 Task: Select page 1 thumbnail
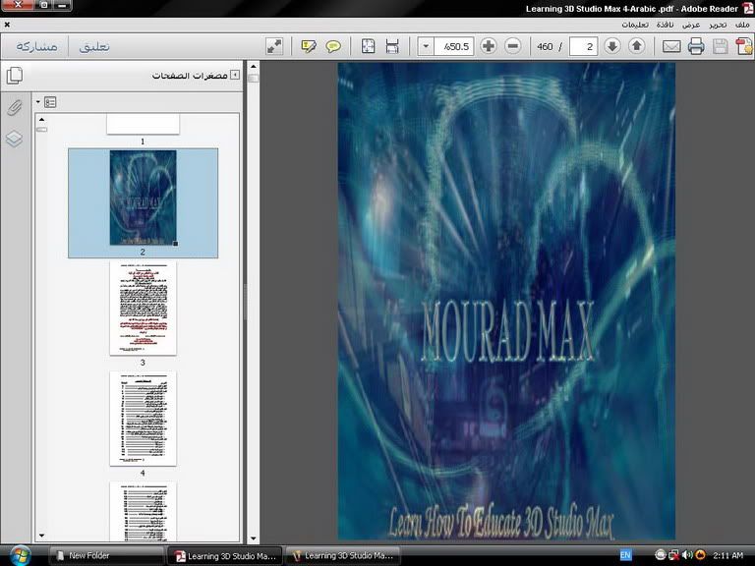[143, 124]
